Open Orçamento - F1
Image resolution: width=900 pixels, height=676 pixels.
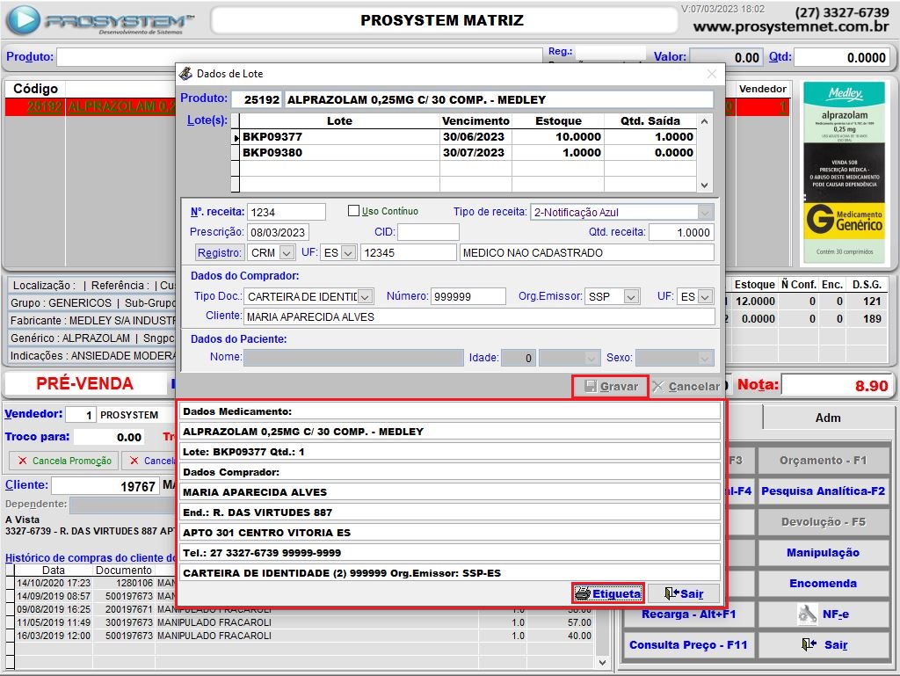pyautogui.click(x=823, y=461)
